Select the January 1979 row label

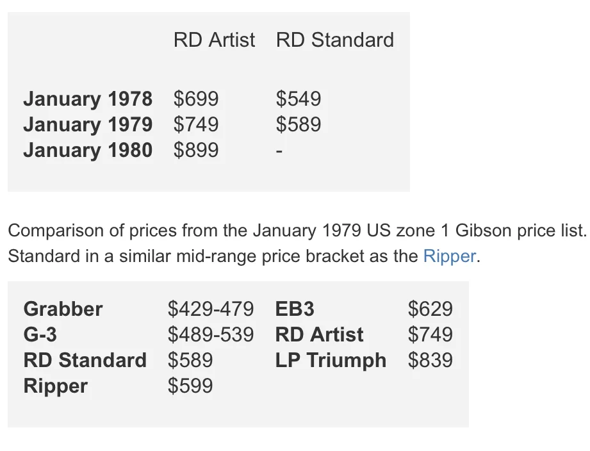coord(88,125)
